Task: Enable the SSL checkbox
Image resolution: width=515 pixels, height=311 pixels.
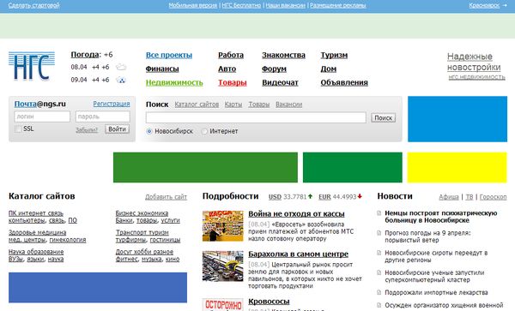Action: click(x=18, y=129)
